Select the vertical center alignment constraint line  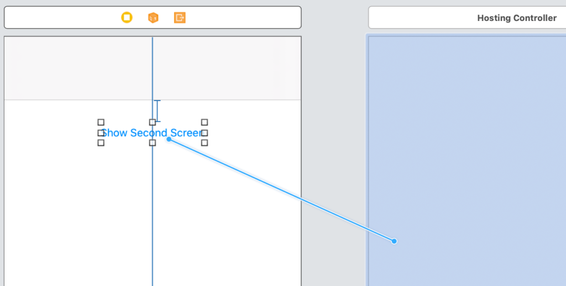(x=153, y=221)
